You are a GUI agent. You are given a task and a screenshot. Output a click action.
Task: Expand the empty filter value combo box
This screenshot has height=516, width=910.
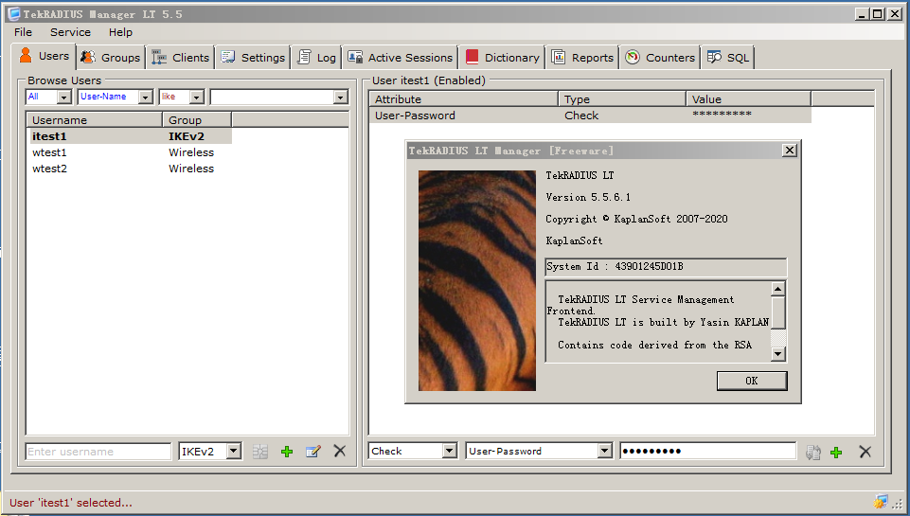[341, 98]
